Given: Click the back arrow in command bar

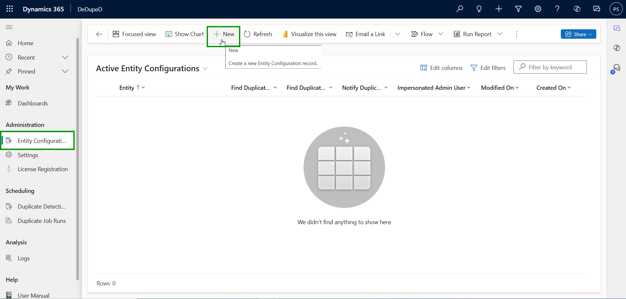Looking at the screenshot, I should tap(99, 34).
